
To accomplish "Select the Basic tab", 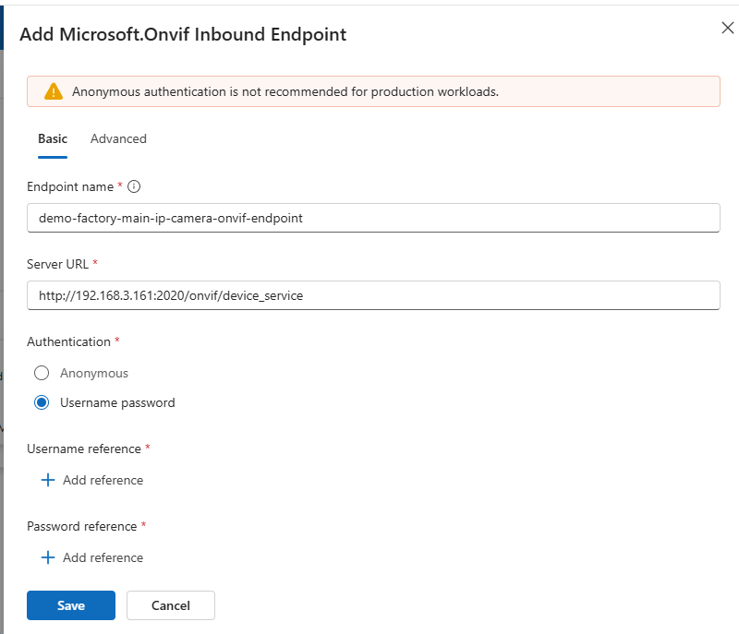I will tap(53, 138).
